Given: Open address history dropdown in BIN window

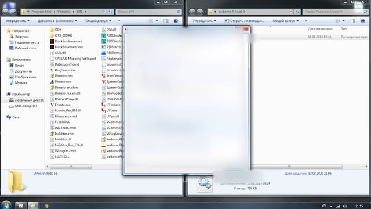Looking at the screenshot, I should [x=104, y=12].
